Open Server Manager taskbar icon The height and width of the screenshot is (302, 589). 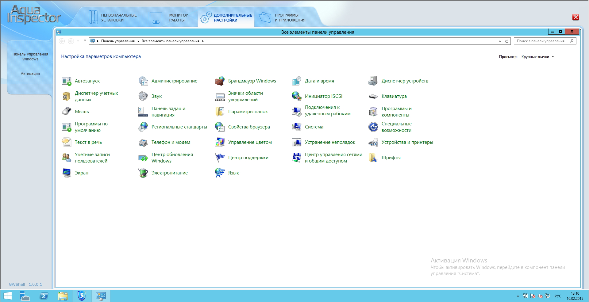pyautogui.click(x=25, y=296)
